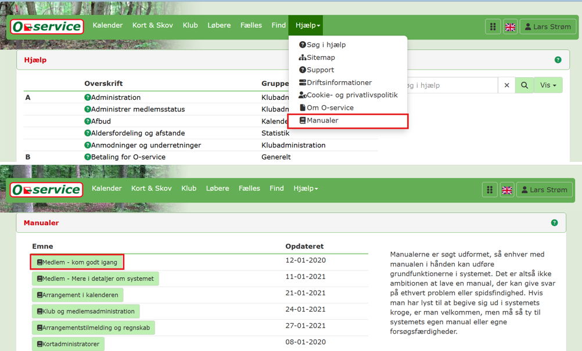Open manual Medlem - kom godt igang

coord(77,262)
